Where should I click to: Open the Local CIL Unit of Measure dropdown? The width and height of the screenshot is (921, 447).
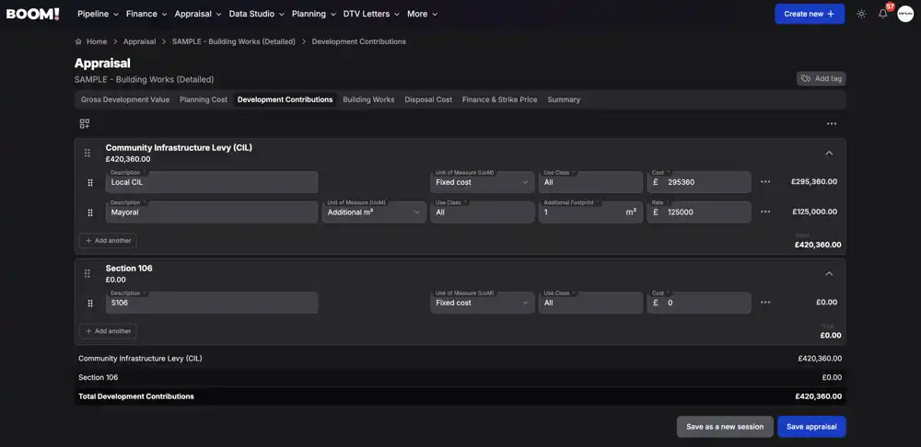[x=483, y=182]
